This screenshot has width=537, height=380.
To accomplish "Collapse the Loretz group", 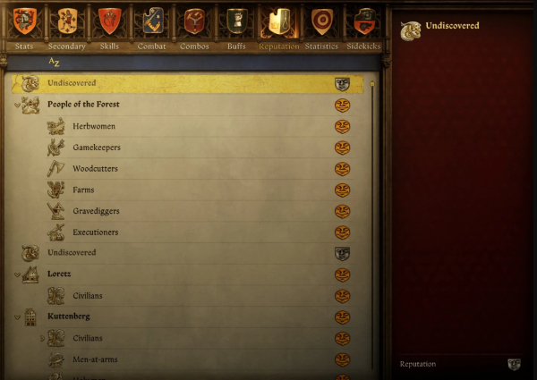I will click(x=17, y=274).
